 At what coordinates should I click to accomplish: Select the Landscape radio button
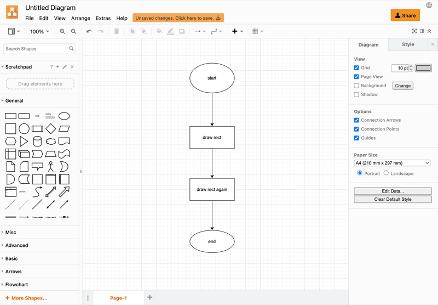pos(386,173)
